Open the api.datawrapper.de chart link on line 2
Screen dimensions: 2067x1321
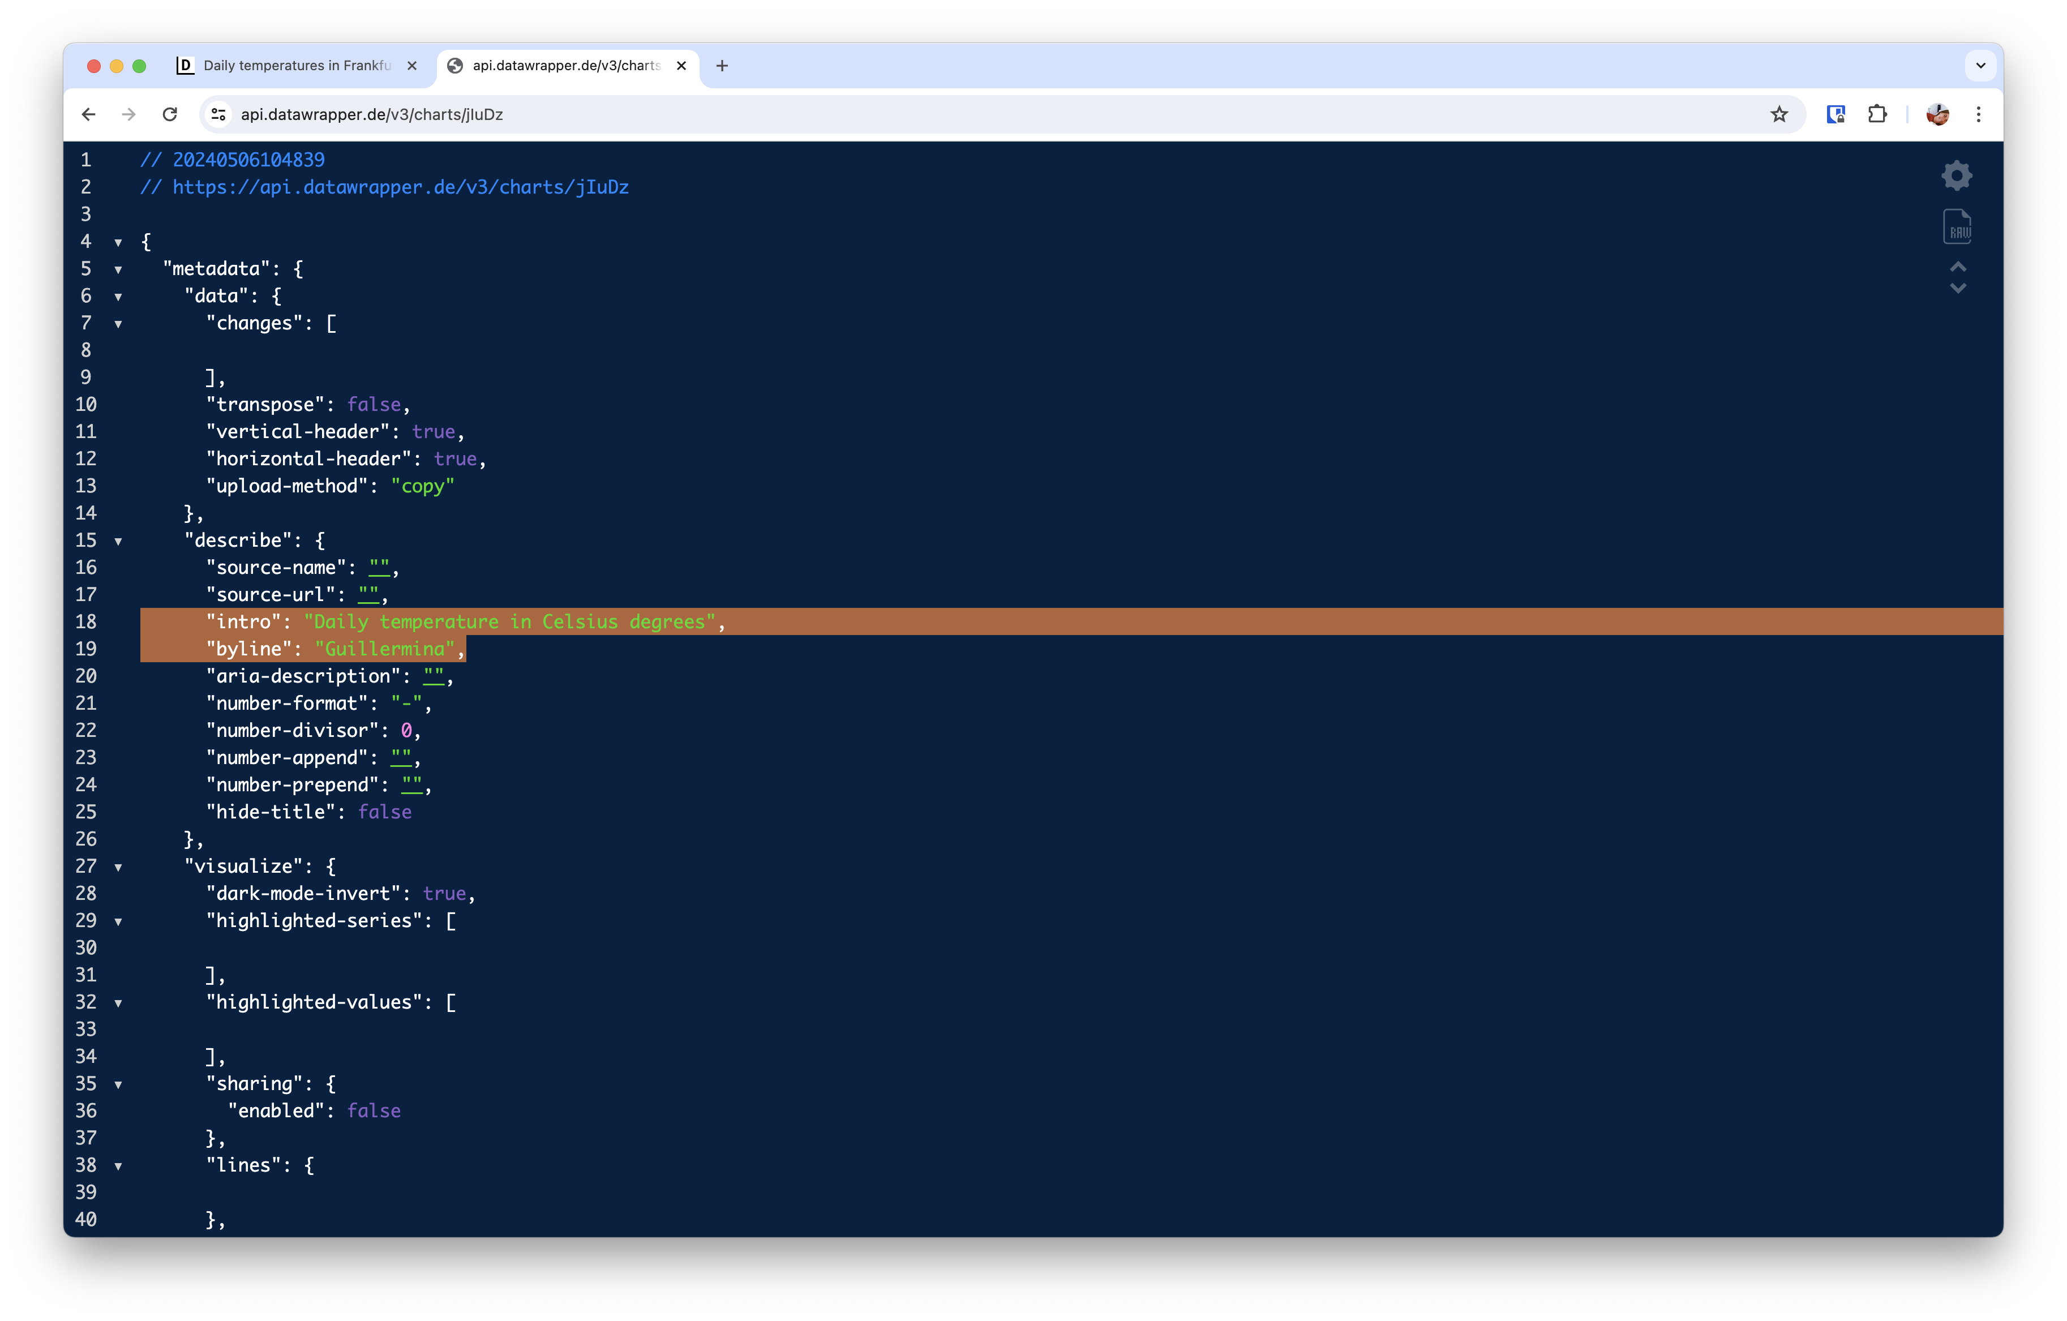(x=400, y=187)
